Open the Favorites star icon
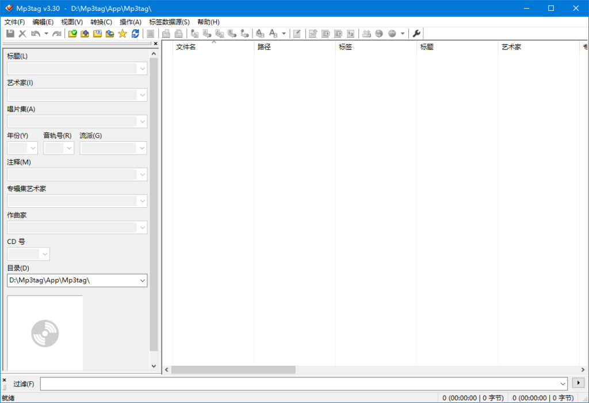This screenshot has height=403, width=589. [x=123, y=33]
